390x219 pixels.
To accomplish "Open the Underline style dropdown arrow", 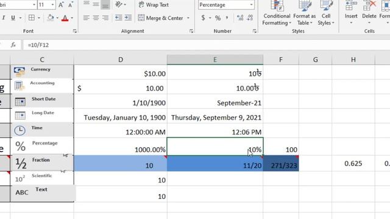I will [x=20, y=18].
